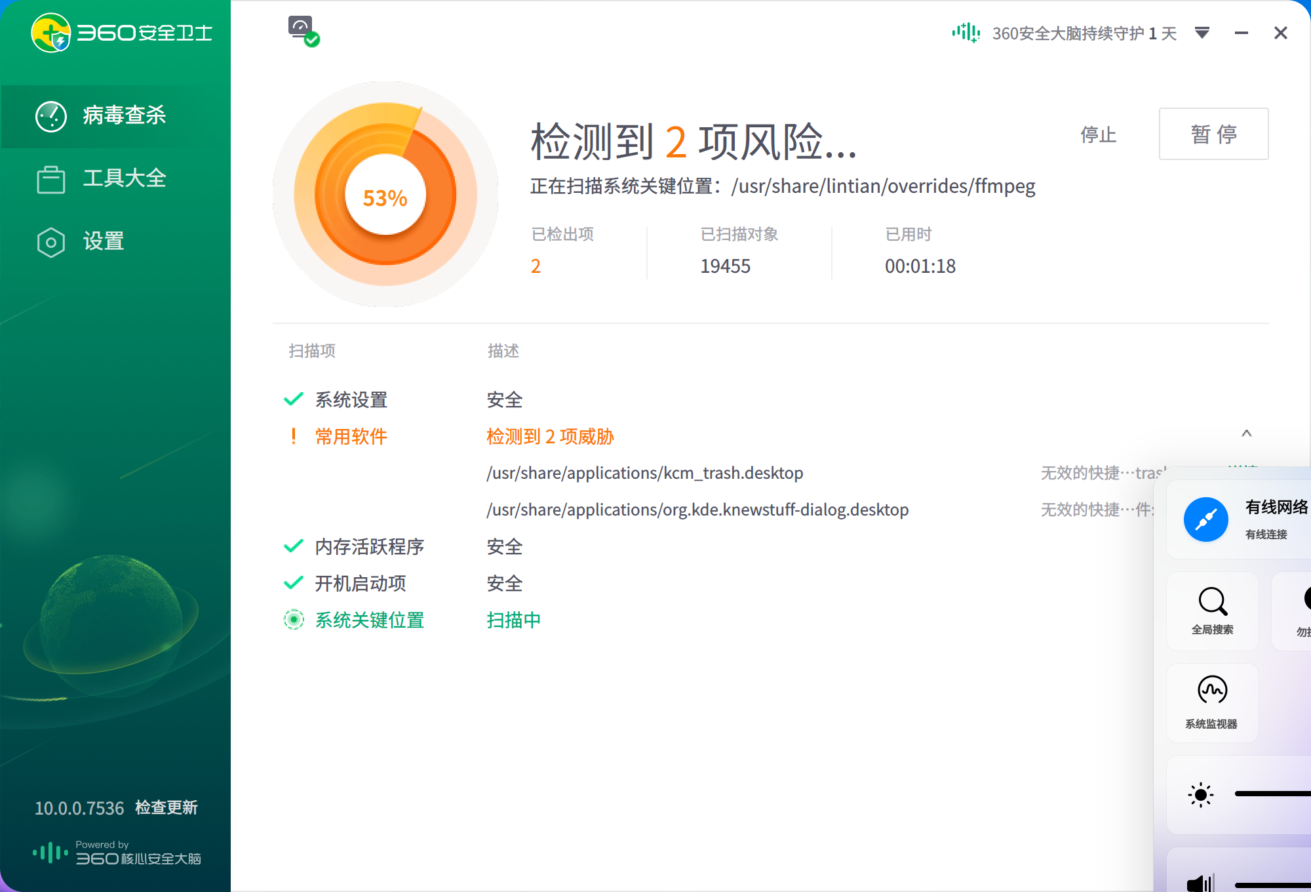1311x892 pixels.
Task: Click the monitor protection status icon
Action: (x=303, y=31)
